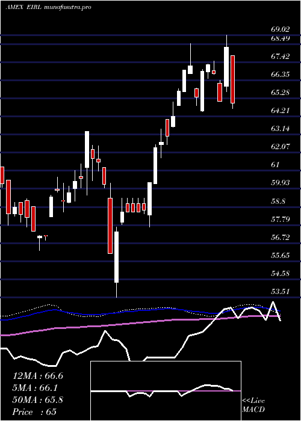Click the '5MA : 66.1' readout
This screenshot has height=421, width=301.
35,388
